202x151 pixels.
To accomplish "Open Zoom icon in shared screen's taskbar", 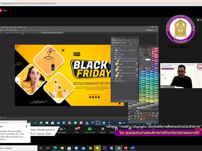I will [x=104, y=123].
